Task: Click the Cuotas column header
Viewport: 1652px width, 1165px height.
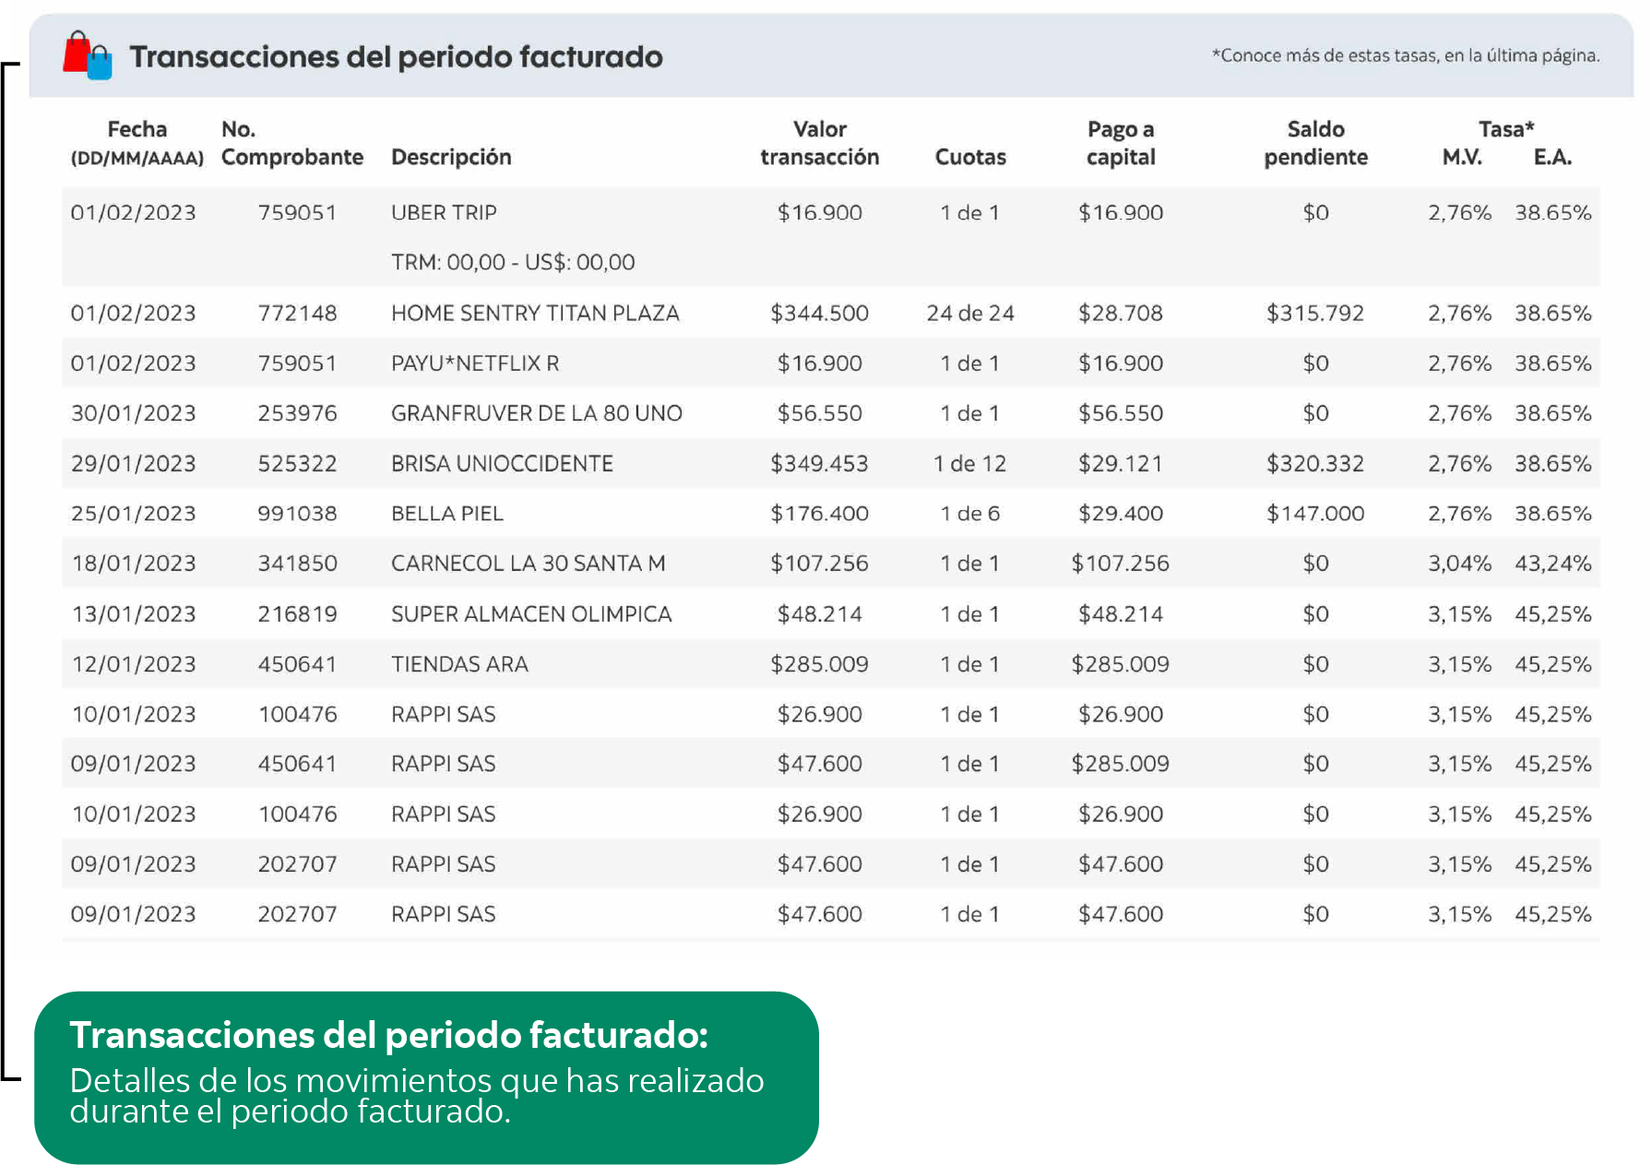Action: pyautogui.click(x=969, y=157)
